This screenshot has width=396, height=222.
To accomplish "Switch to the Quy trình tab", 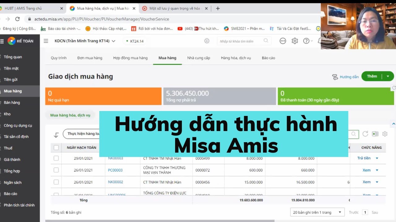I will [59, 58].
